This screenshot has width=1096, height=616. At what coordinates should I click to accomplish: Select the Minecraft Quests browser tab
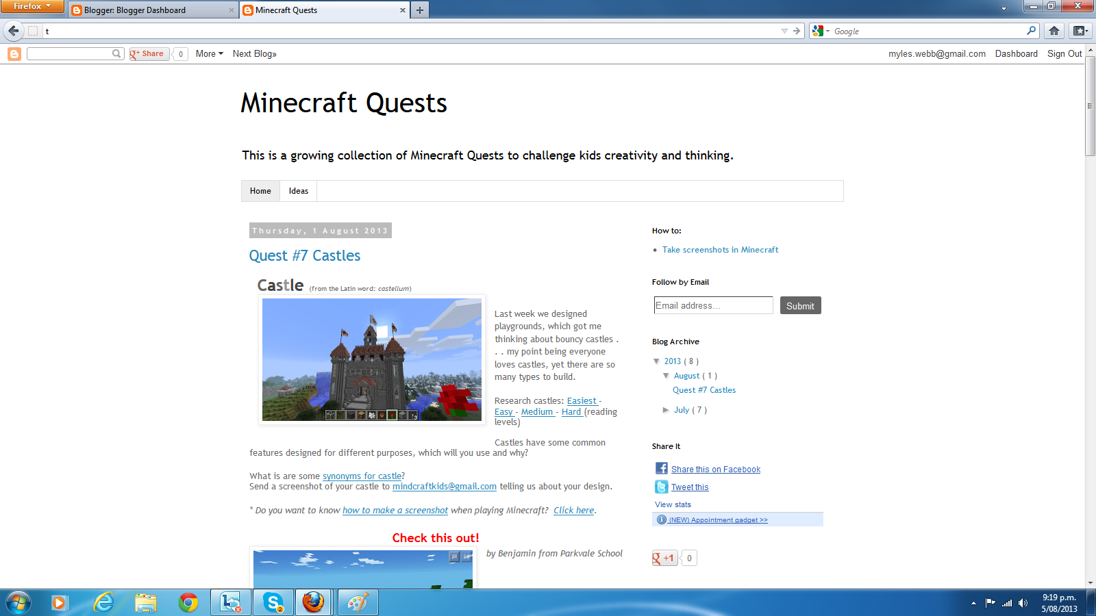point(325,10)
